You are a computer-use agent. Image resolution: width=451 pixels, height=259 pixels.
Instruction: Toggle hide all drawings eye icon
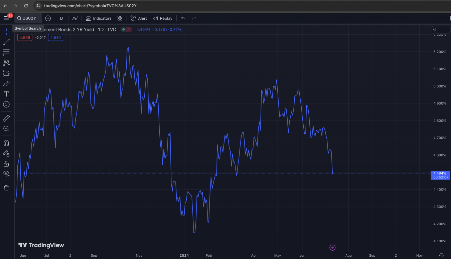coord(6,174)
